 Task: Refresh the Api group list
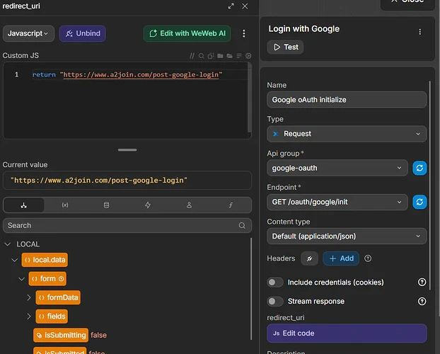click(419, 168)
